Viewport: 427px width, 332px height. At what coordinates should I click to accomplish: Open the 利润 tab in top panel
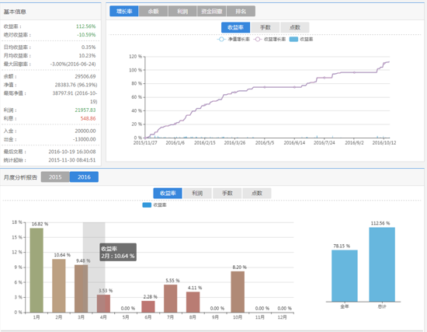point(182,11)
